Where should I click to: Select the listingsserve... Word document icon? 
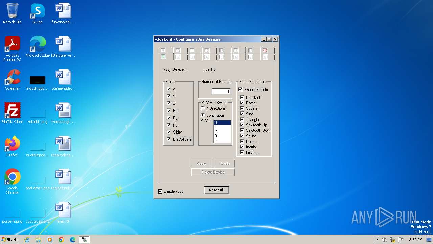coord(63,47)
